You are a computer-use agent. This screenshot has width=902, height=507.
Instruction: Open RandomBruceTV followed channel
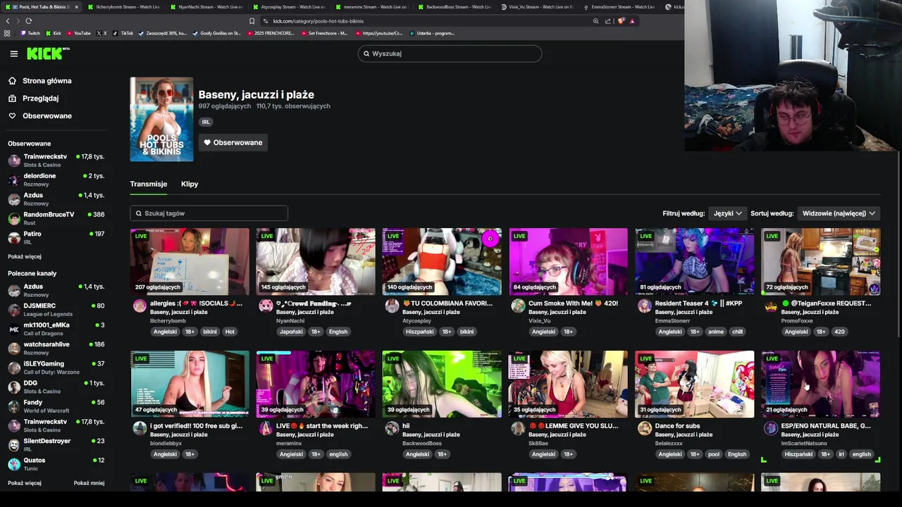click(x=56, y=218)
